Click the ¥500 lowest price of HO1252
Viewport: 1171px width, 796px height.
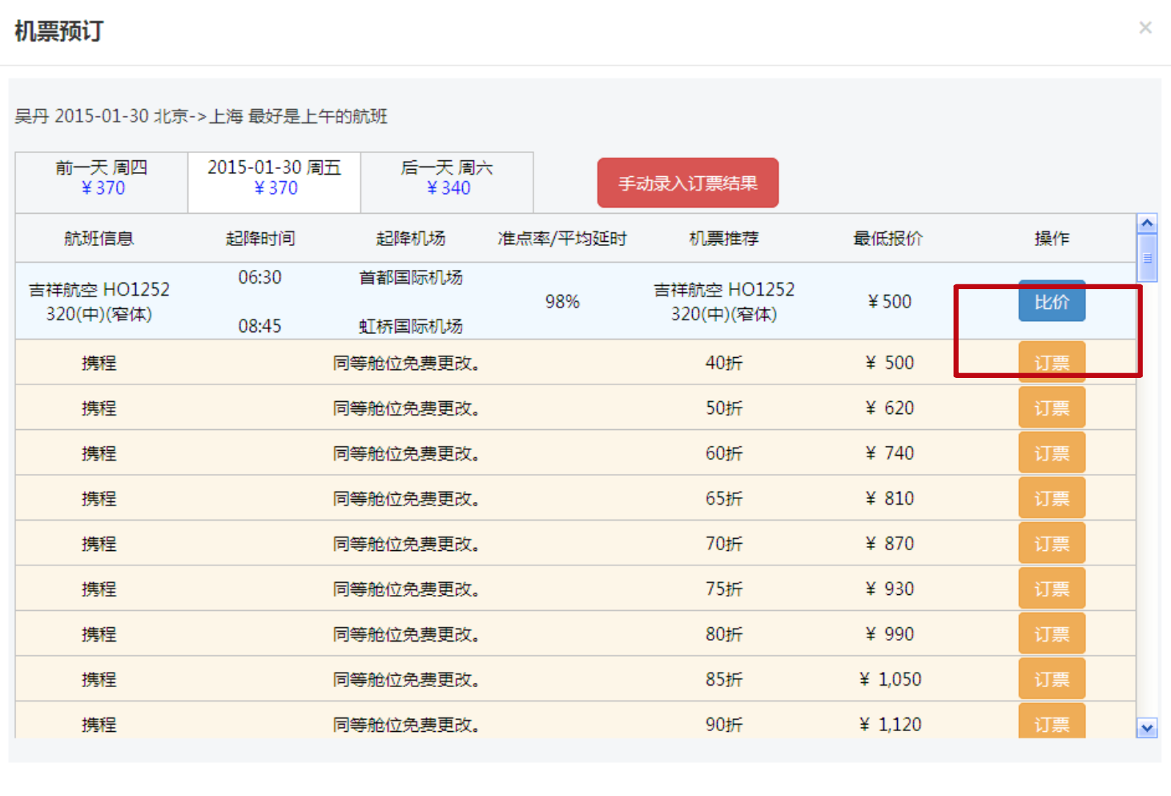point(889,301)
